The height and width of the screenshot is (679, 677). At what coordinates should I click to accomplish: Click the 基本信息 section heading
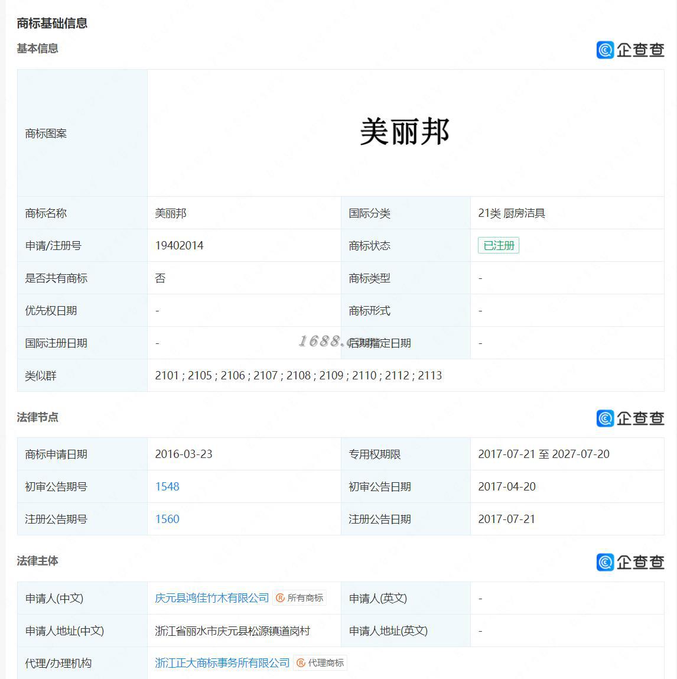(x=37, y=48)
